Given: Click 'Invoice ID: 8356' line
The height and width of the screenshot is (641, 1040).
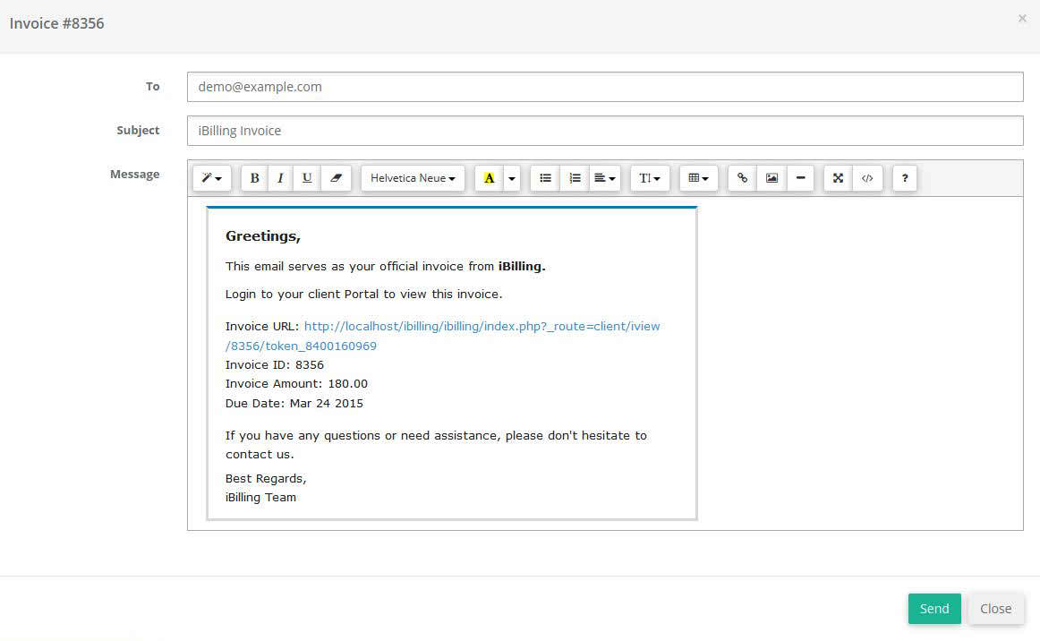Looking at the screenshot, I should (275, 365).
